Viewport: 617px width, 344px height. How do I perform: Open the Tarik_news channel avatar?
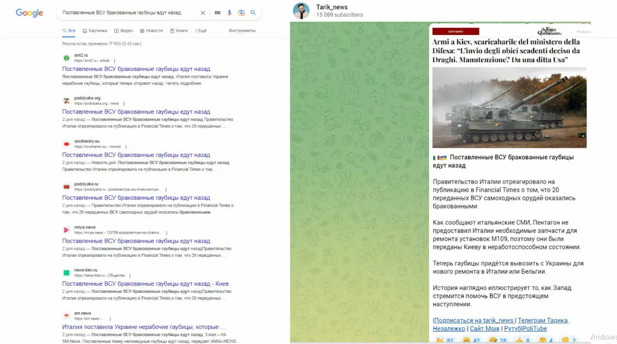pos(301,11)
